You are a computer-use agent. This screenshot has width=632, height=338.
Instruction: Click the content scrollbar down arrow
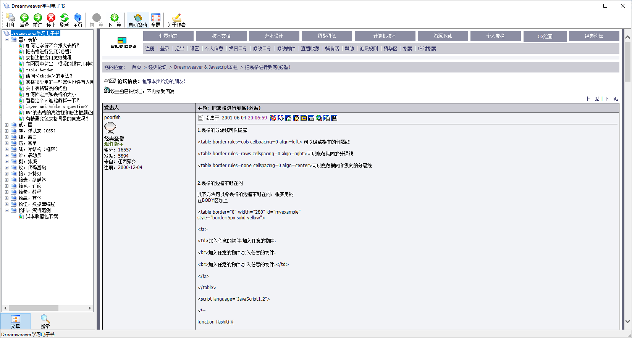(x=627, y=322)
